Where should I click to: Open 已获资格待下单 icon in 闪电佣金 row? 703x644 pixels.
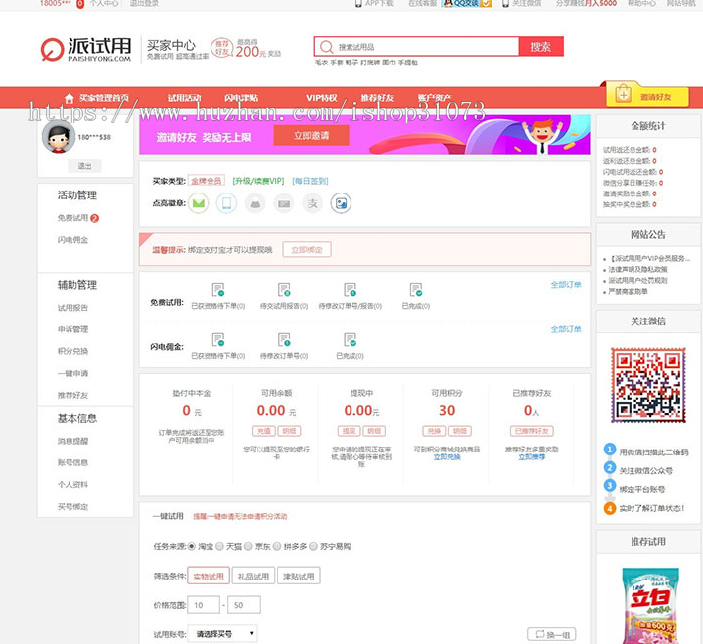click(217, 340)
